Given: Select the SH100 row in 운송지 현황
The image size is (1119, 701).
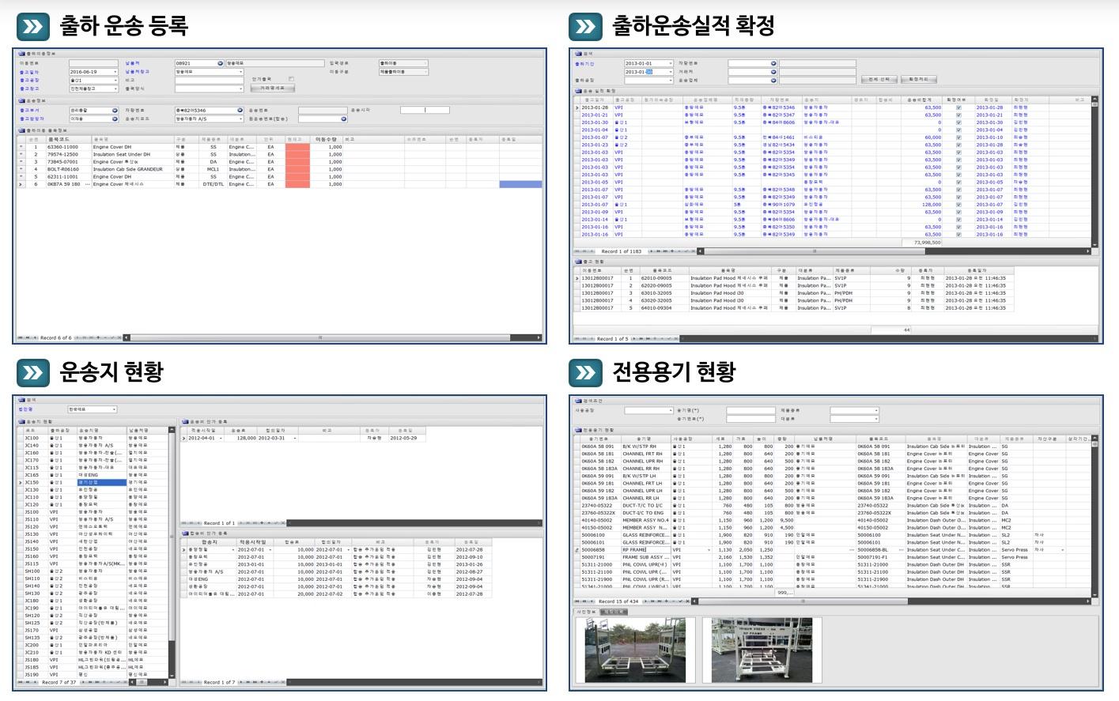Looking at the screenshot, I should pyautogui.click(x=93, y=571).
